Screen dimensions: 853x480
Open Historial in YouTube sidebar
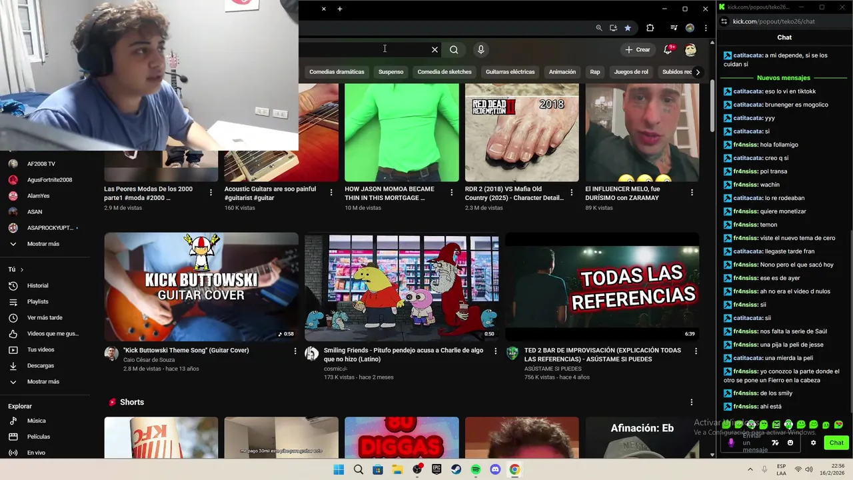point(37,285)
